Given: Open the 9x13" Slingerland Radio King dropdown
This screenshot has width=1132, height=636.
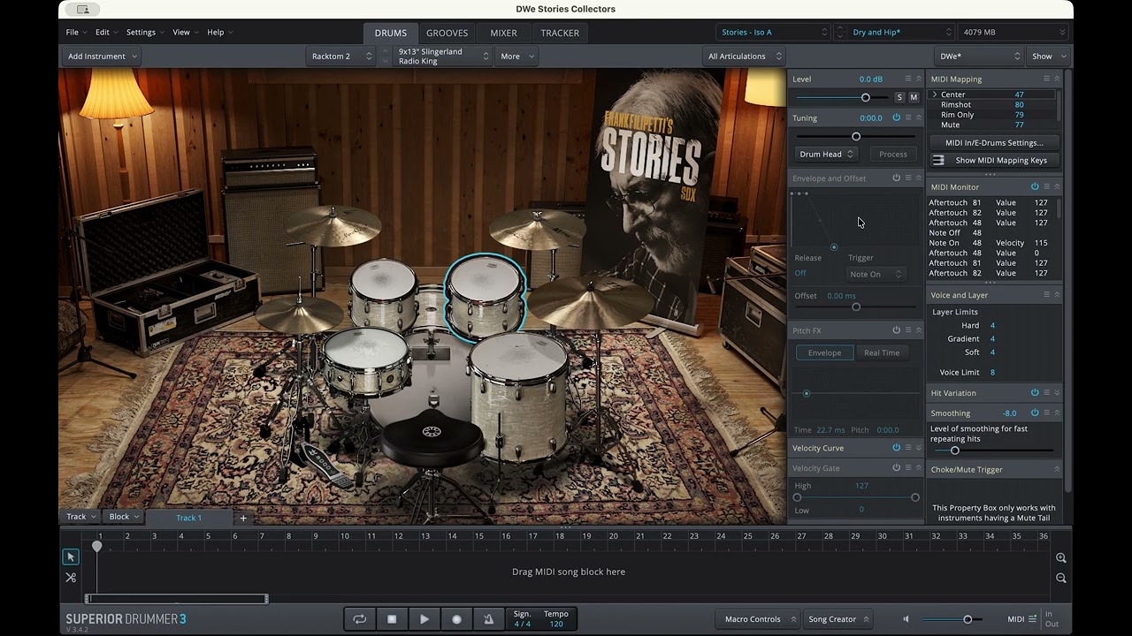Looking at the screenshot, I should click(441, 56).
